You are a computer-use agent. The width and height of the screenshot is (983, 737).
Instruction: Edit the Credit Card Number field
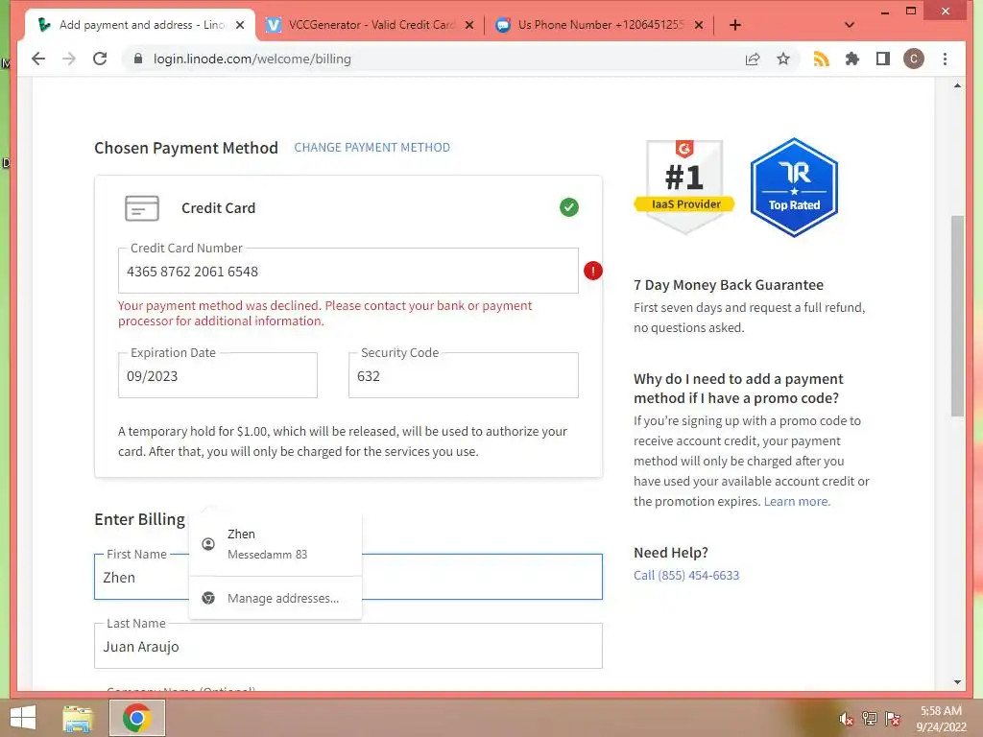(348, 272)
